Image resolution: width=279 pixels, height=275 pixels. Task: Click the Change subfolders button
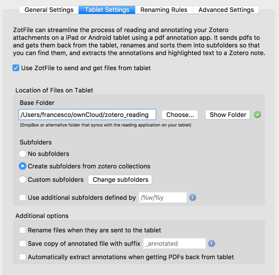[120, 180]
